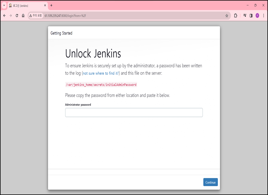Close the 로그인 [Jenkins] tab
This screenshot has height=195, width=268.
pos(45,6)
